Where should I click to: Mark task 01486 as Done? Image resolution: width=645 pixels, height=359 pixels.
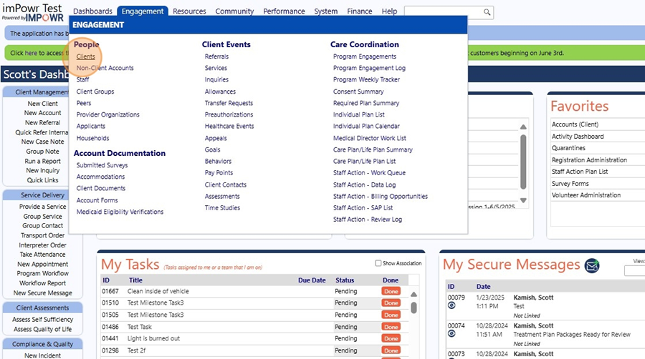click(x=391, y=327)
